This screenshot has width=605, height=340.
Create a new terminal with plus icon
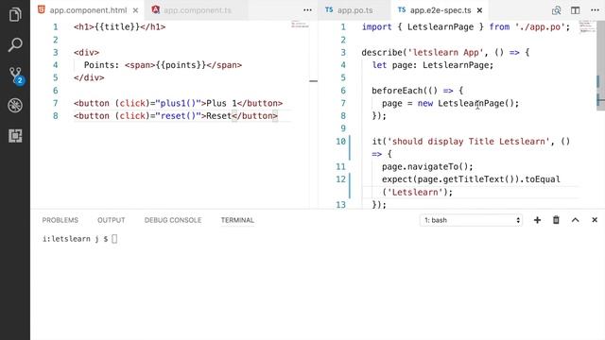[x=537, y=220]
